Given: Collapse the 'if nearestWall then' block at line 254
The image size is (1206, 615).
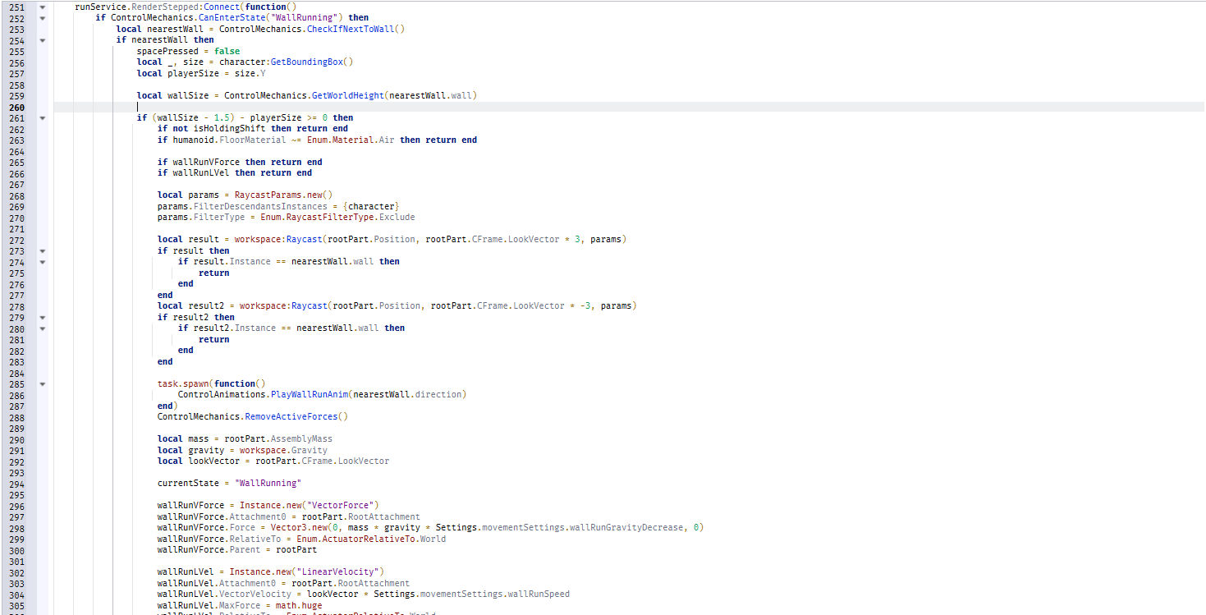Looking at the screenshot, I should click(42, 40).
